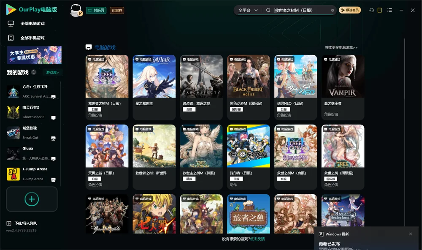Open 全部手机游戏 section
Screen dimensions: 422x250
(32, 38)
